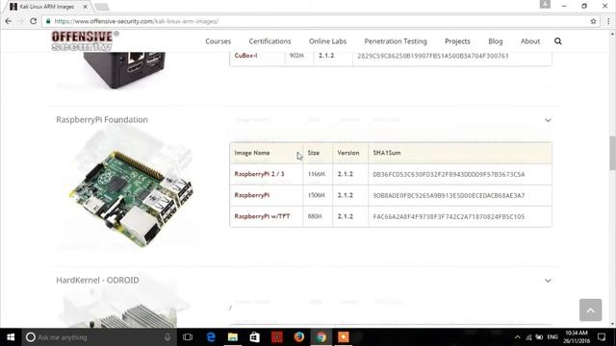
Task: Close the Kali Linux ARM Images tab
Action: 85,7
